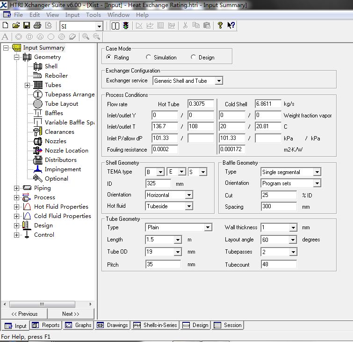Viewport: 353px width, 342px height.
Task: Open the SI units dropdown
Action: 99,26
